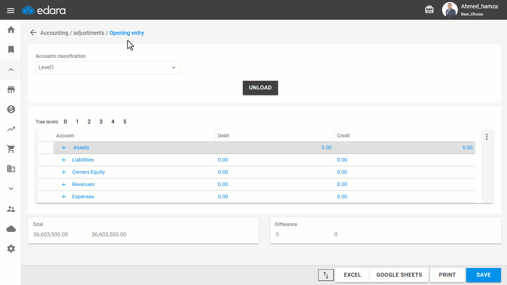Open the dollar finance sidebar icon
The width and height of the screenshot is (507, 285).
pyautogui.click(x=11, y=109)
